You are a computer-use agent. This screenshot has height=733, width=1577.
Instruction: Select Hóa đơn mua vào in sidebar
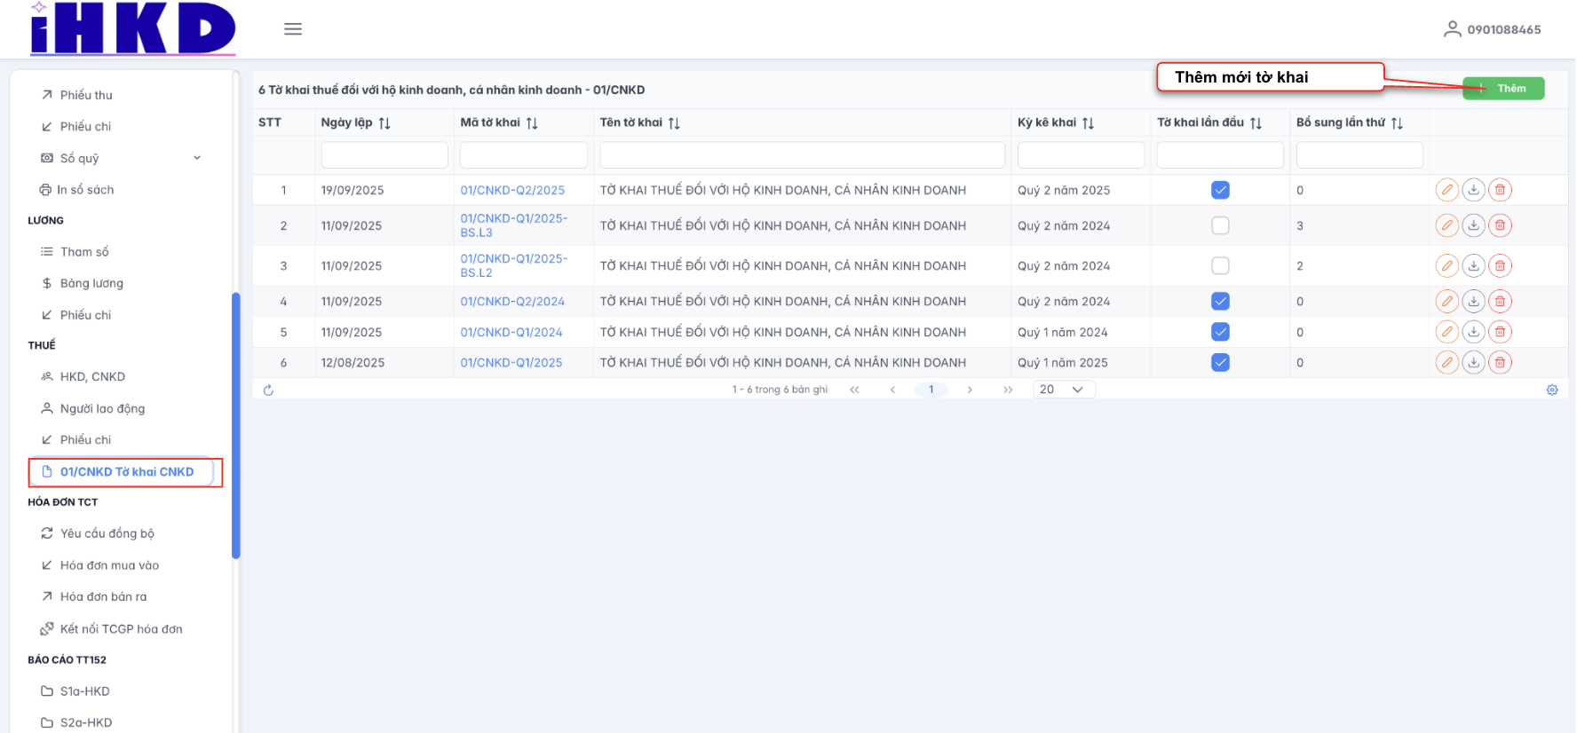(x=109, y=565)
